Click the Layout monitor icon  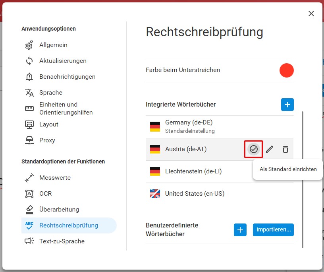(29, 124)
